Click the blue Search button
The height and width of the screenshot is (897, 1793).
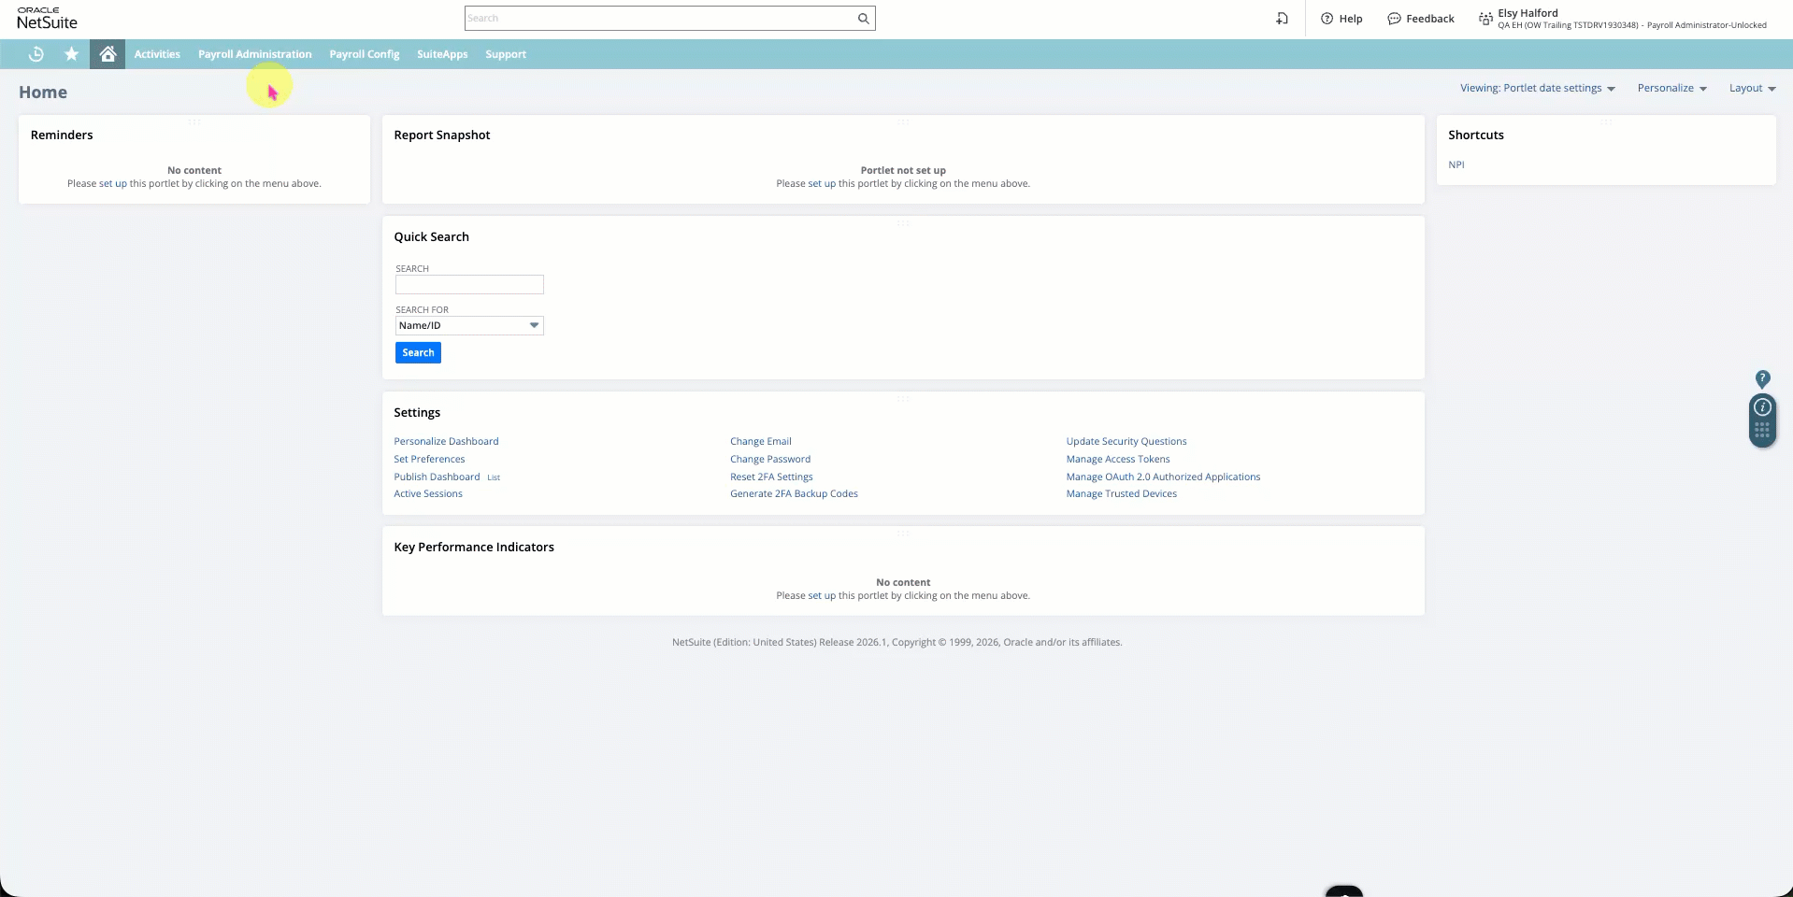418,352
